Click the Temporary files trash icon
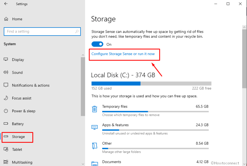This screenshot has height=166, width=247. (95, 109)
